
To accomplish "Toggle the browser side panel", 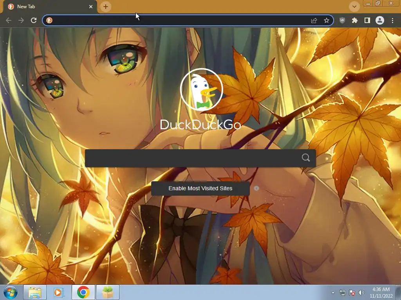I will 367,20.
